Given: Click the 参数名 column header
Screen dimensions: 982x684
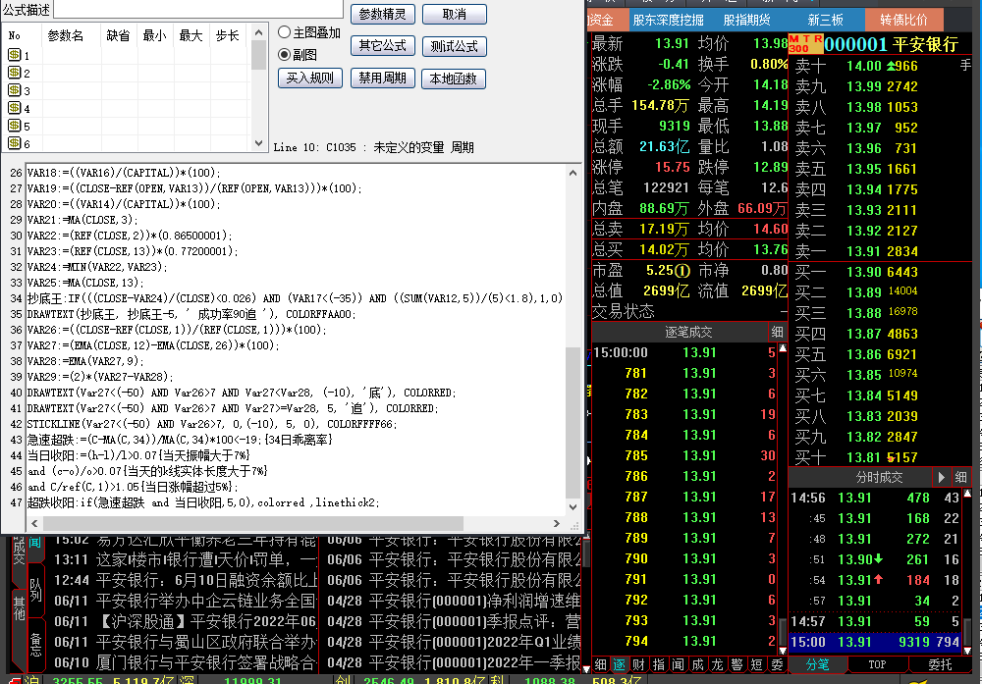Looking at the screenshot, I should pyautogui.click(x=65, y=35).
